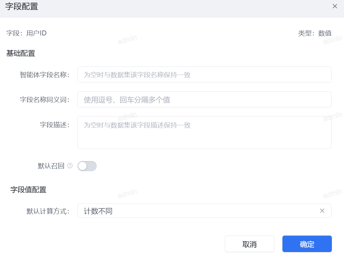Image resolution: width=344 pixels, height=257 pixels.
Task: Click the 字段值配置 section heading
Action: tap(28, 190)
